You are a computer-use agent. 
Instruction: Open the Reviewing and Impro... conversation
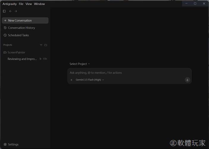coord(22,59)
